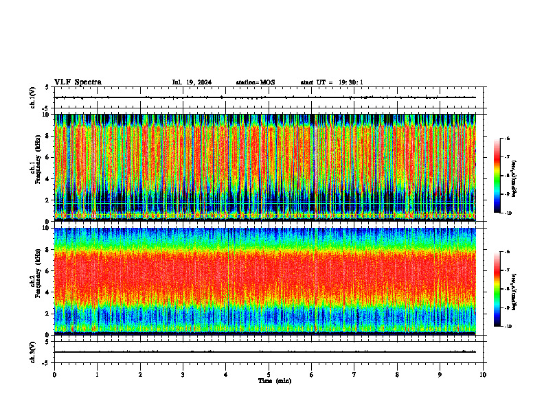Click the "-10" label on ch.1 colorbar

508,213
